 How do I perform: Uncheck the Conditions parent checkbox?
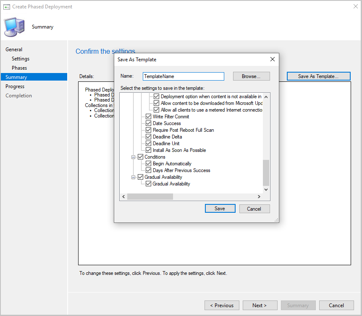(140, 157)
